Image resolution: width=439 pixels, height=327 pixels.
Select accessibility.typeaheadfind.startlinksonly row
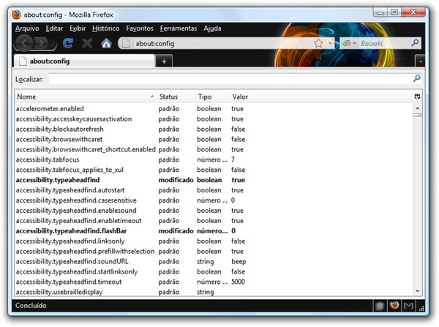[214, 271]
